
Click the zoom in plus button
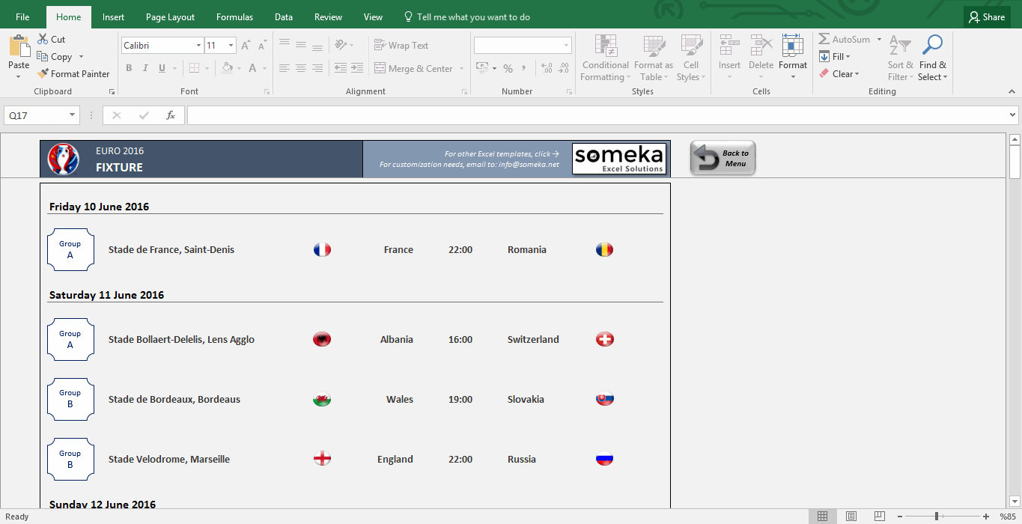coord(986,517)
